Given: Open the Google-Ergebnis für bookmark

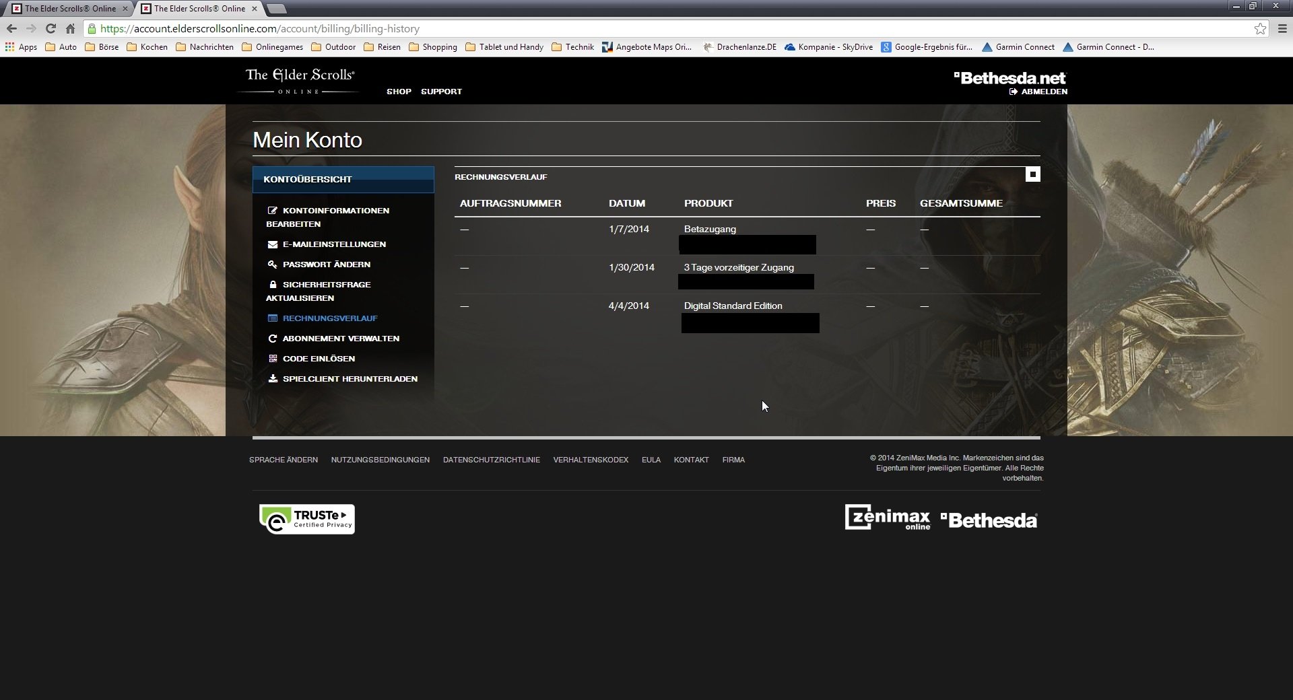Looking at the screenshot, I should 927,47.
